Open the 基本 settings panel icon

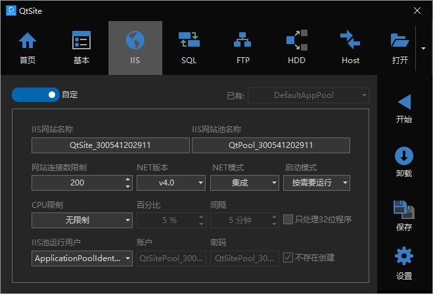81,41
